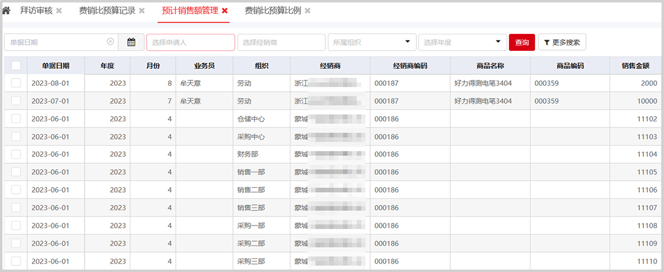
Task: Open the calendar date picker icon
Action: 131,42
